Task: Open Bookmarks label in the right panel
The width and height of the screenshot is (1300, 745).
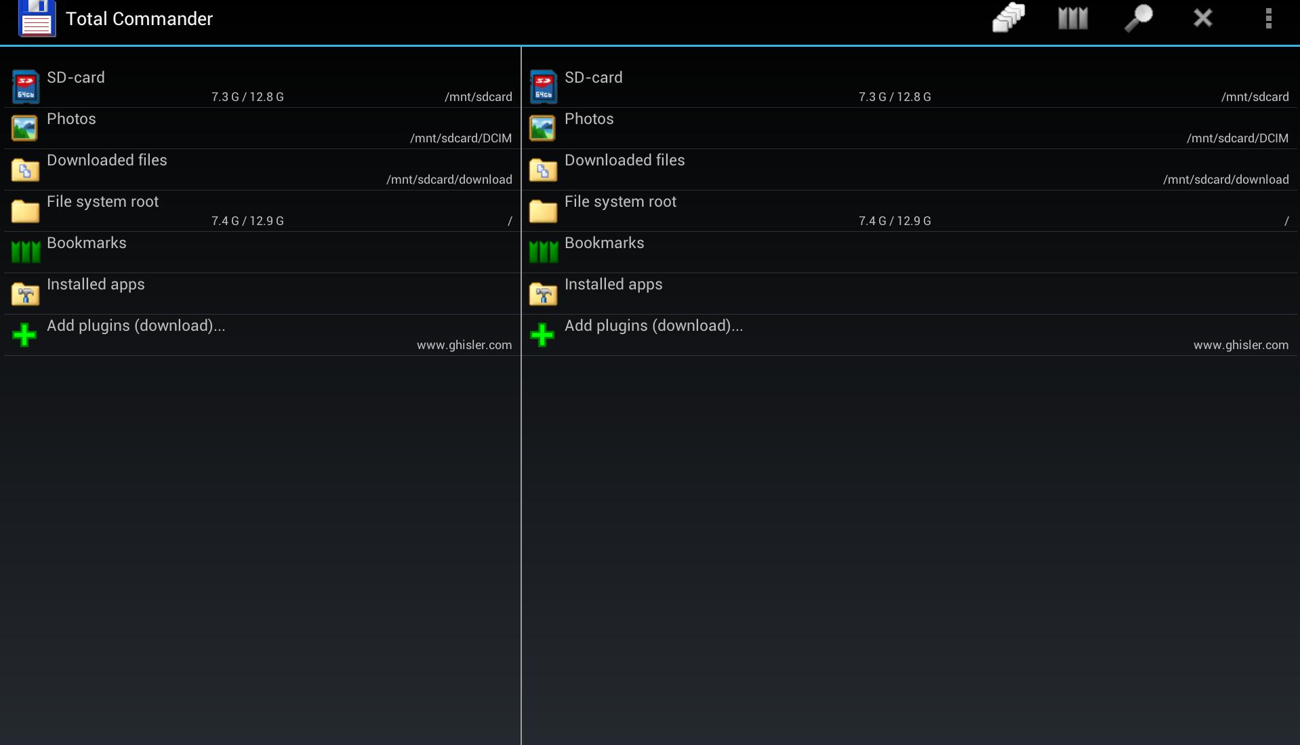Action: pyautogui.click(x=605, y=243)
